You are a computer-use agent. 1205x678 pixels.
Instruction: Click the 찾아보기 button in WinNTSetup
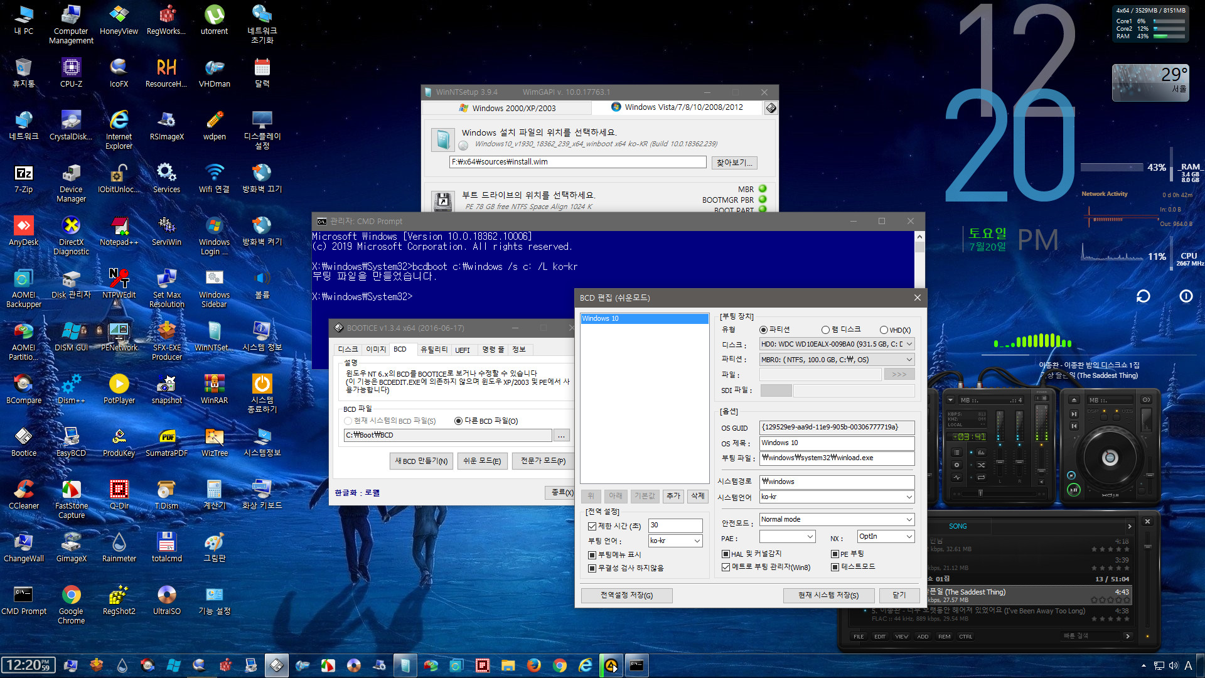[x=734, y=163]
